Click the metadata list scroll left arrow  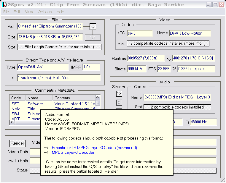tap(12, 122)
